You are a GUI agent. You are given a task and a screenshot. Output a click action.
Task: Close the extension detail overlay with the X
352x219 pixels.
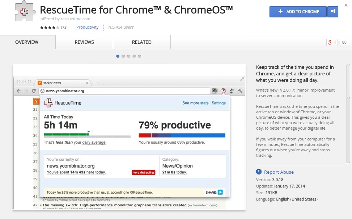point(346,5)
